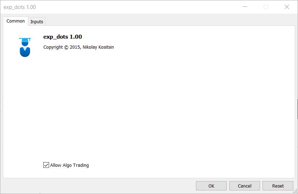The image size is (298, 194).
Task: Click the Copyright 2015 Nikolay Kositsin text
Action: [78, 47]
